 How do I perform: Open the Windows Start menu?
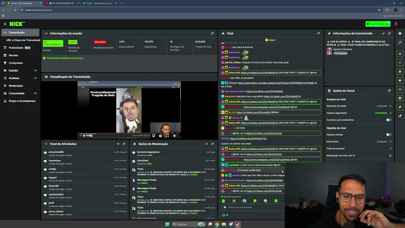[x=167, y=224]
